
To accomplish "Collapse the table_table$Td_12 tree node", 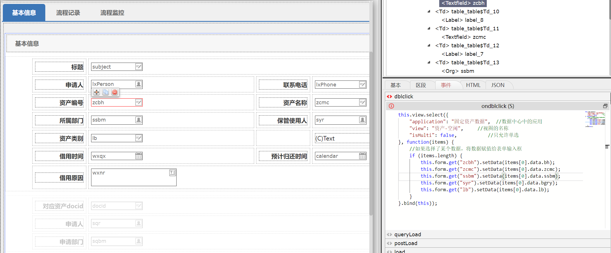I will click(429, 46).
